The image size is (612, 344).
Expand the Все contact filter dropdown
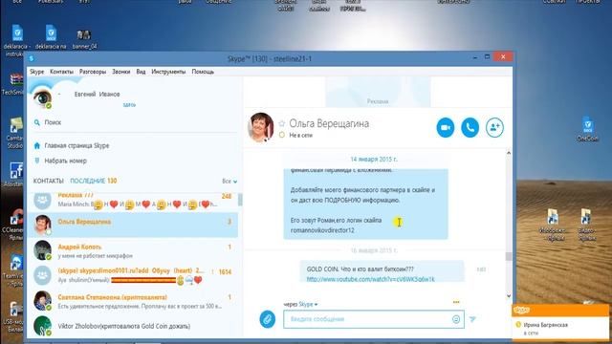click(229, 182)
